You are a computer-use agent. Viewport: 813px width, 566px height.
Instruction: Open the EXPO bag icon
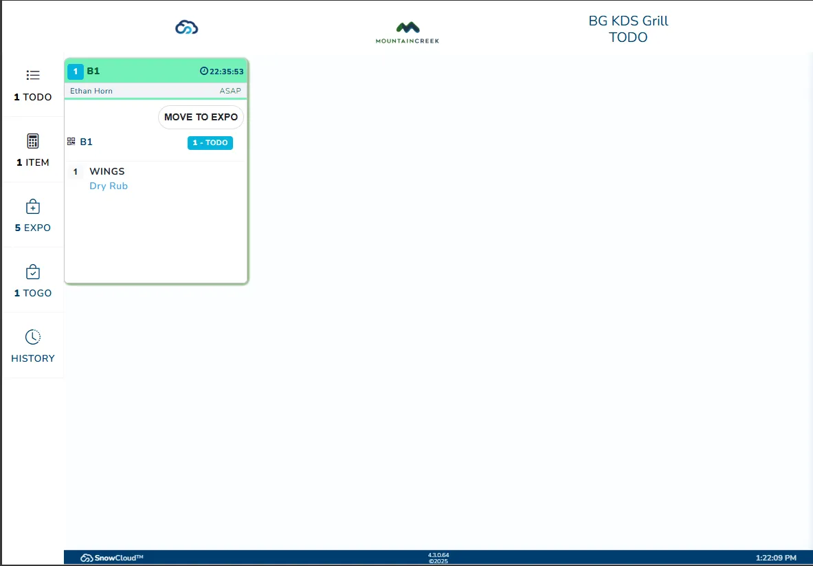[33, 206]
